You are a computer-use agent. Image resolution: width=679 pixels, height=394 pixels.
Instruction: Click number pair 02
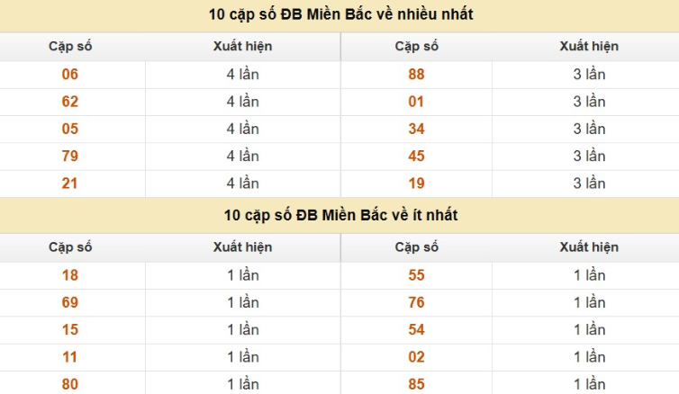416,357
